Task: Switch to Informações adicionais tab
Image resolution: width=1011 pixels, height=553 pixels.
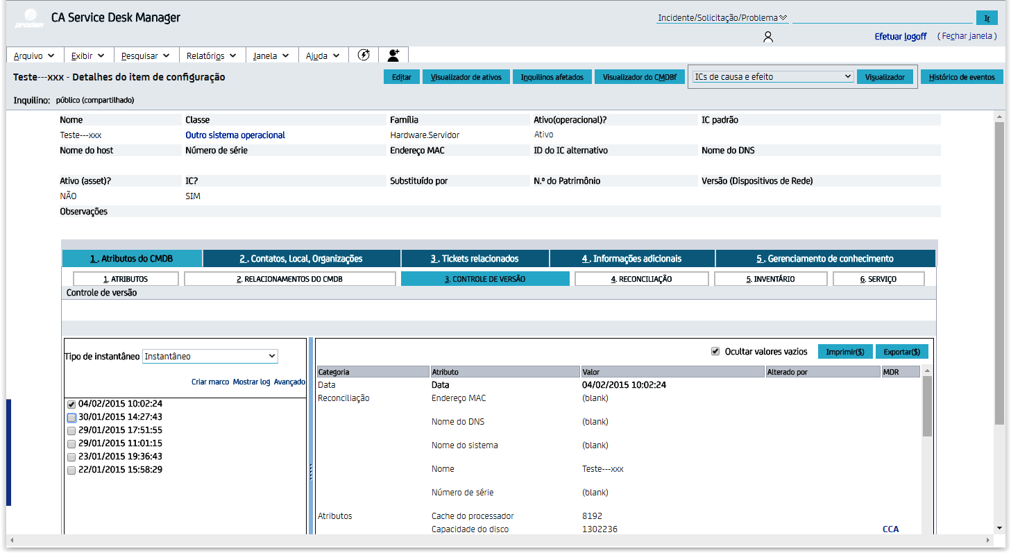Action: click(632, 259)
